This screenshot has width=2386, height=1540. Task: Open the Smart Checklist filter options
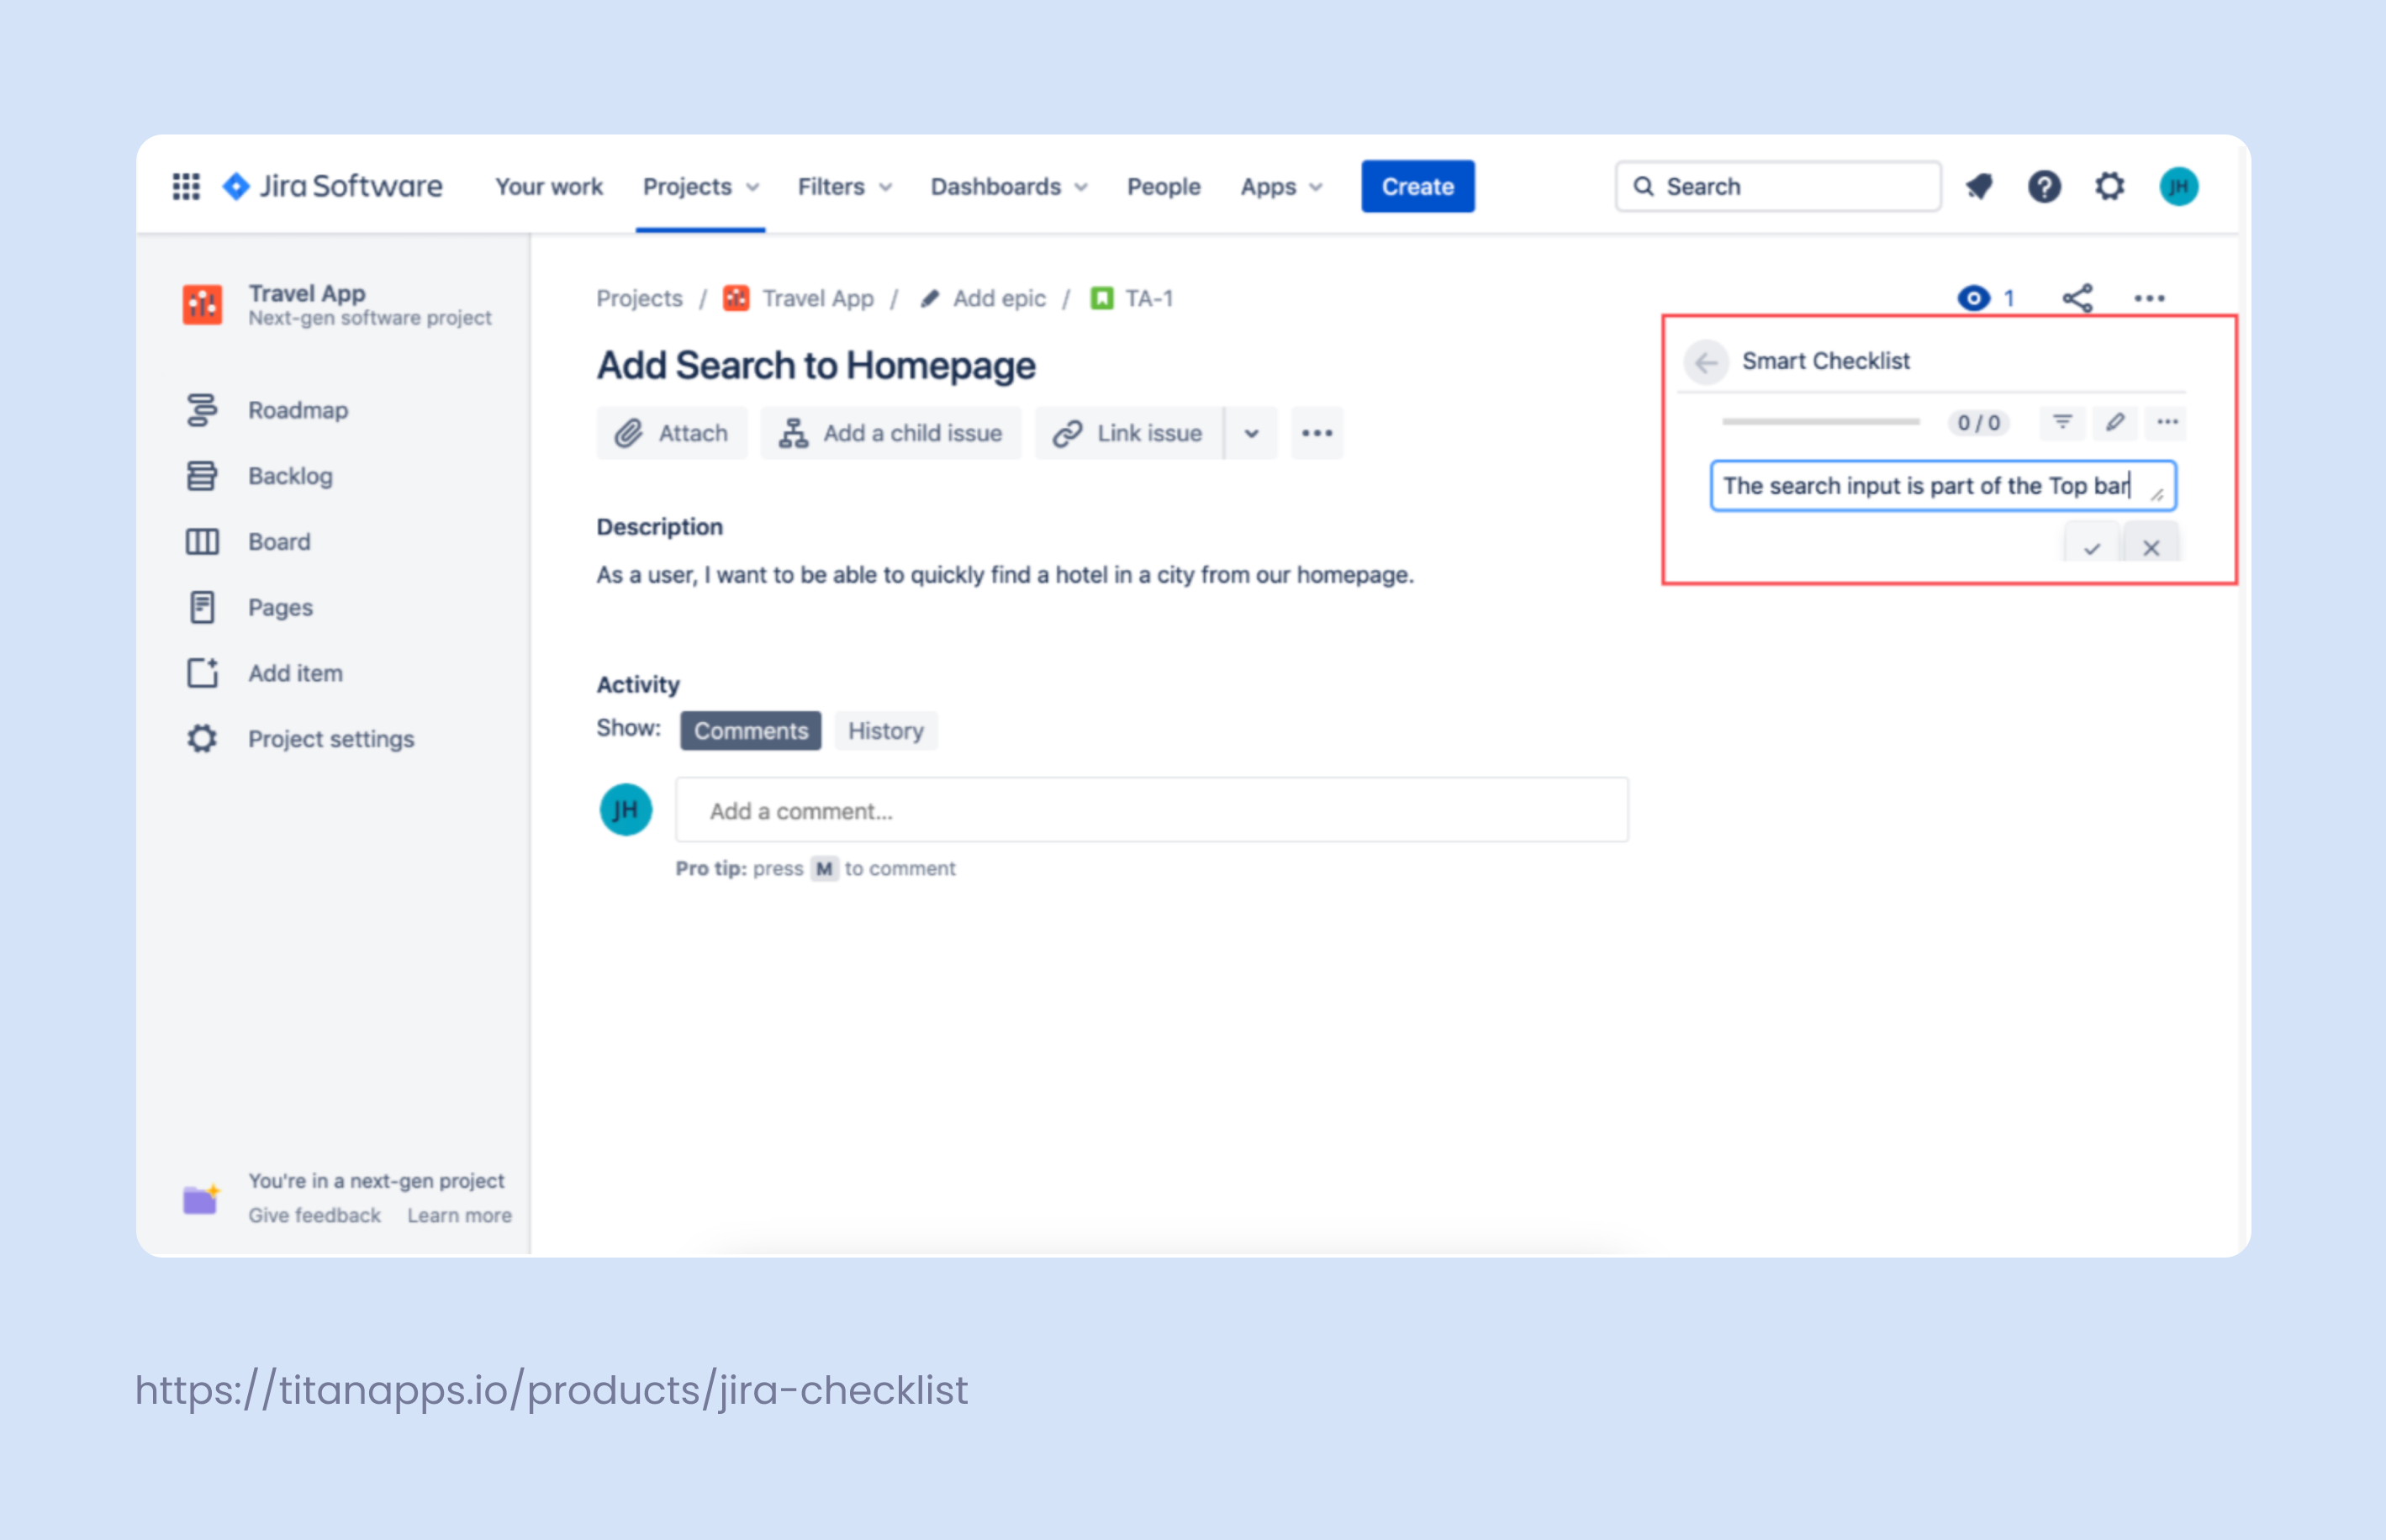click(x=2062, y=422)
